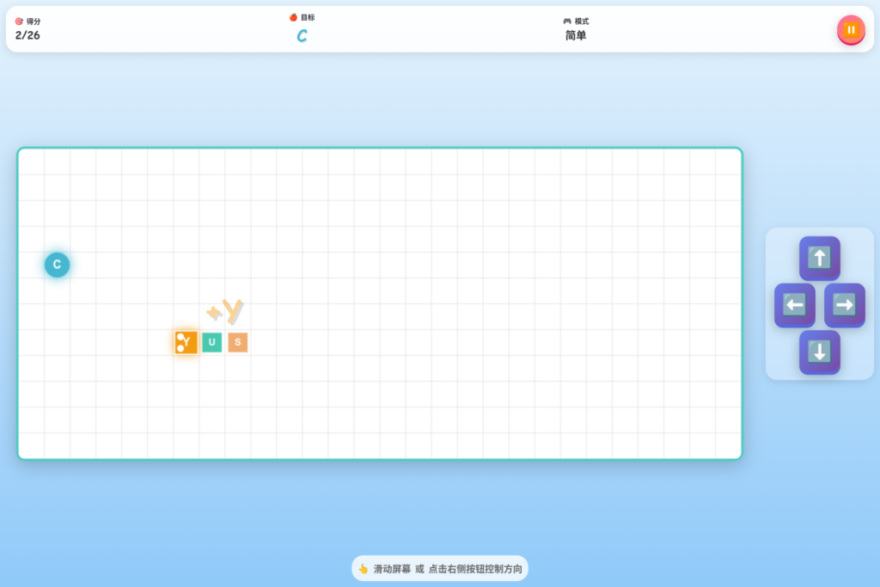The height and width of the screenshot is (587, 880).
Task: Click the gamepad icon beside 模式
Action: (567, 21)
